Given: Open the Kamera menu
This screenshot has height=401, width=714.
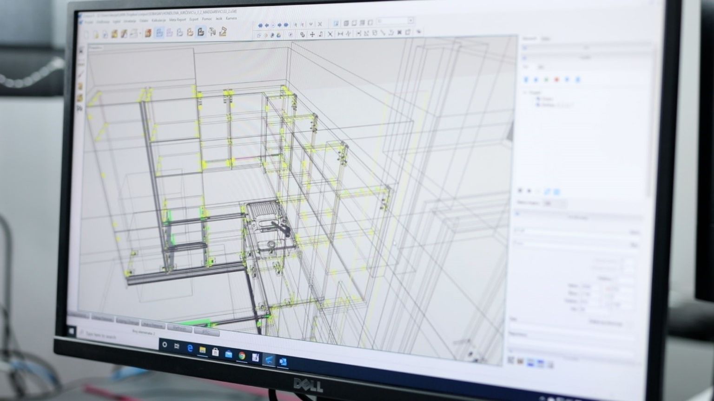Looking at the screenshot, I should pos(231,19).
